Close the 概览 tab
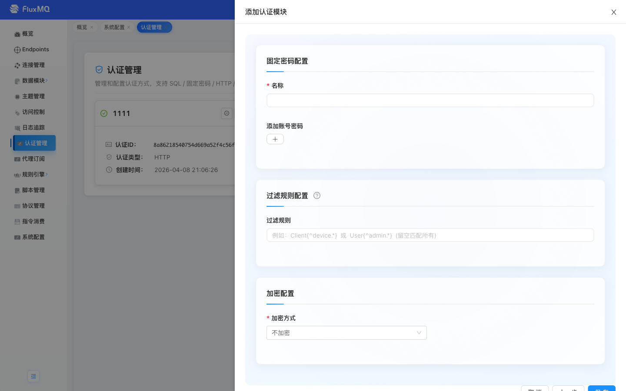The height and width of the screenshot is (391, 626). click(92, 27)
